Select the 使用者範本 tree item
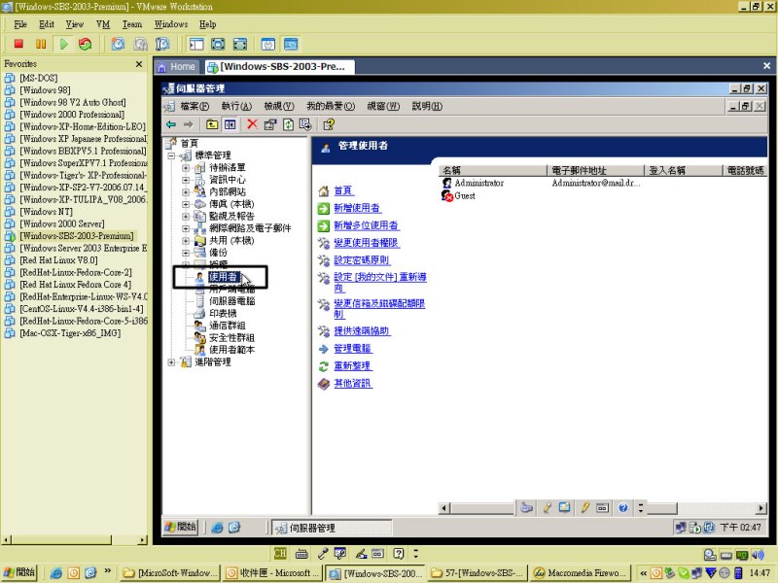This screenshot has height=583, width=778. 231,350
